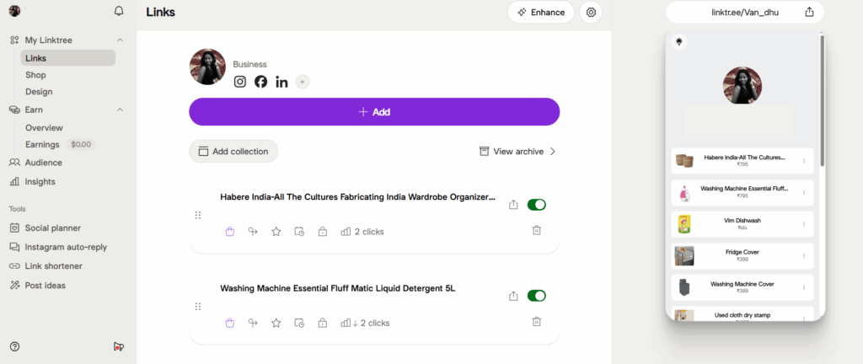Open options for Vim Dishwash in preview
This screenshot has width=863, height=364.
(803, 224)
